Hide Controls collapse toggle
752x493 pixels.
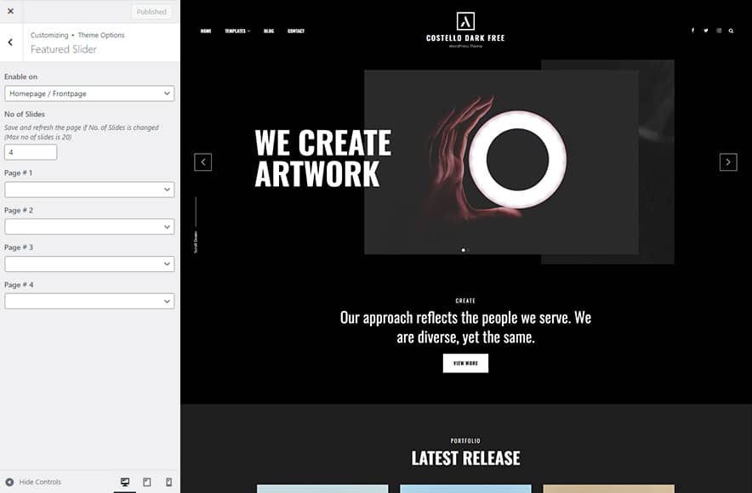coord(33,482)
